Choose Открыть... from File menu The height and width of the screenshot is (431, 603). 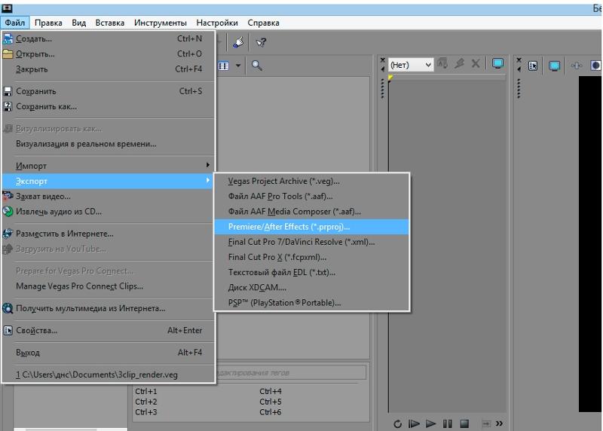(x=108, y=53)
